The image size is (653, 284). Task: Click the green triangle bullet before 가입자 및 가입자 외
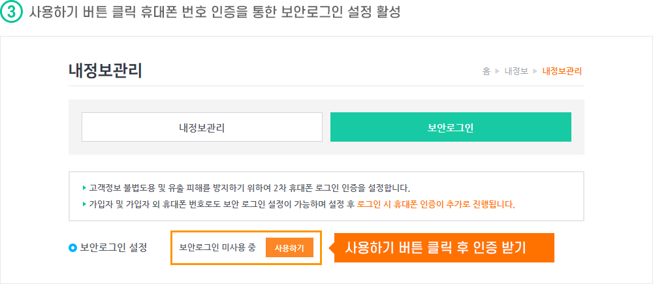84,205
